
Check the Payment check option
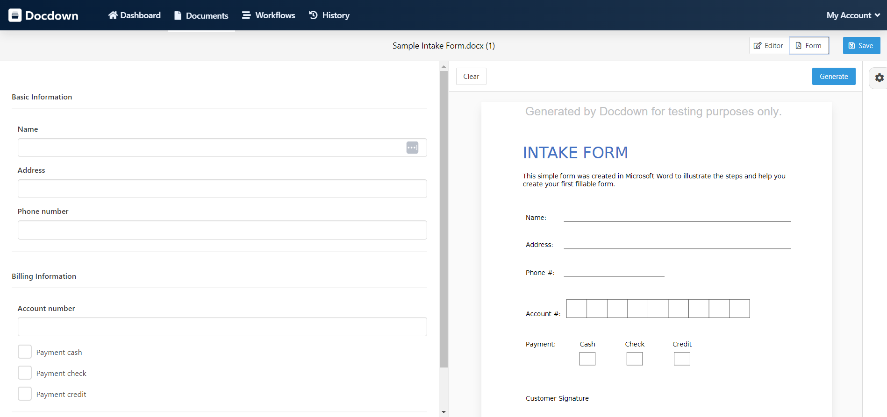click(25, 373)
